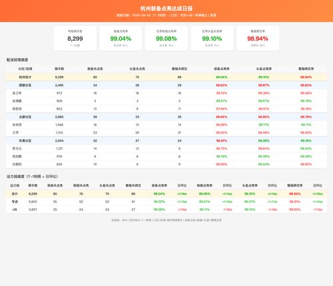Click the red 98.94% 餐箱绑定率 card
Image resolution: width=333 pixels, height=286 pixels.
pos(258,38)
